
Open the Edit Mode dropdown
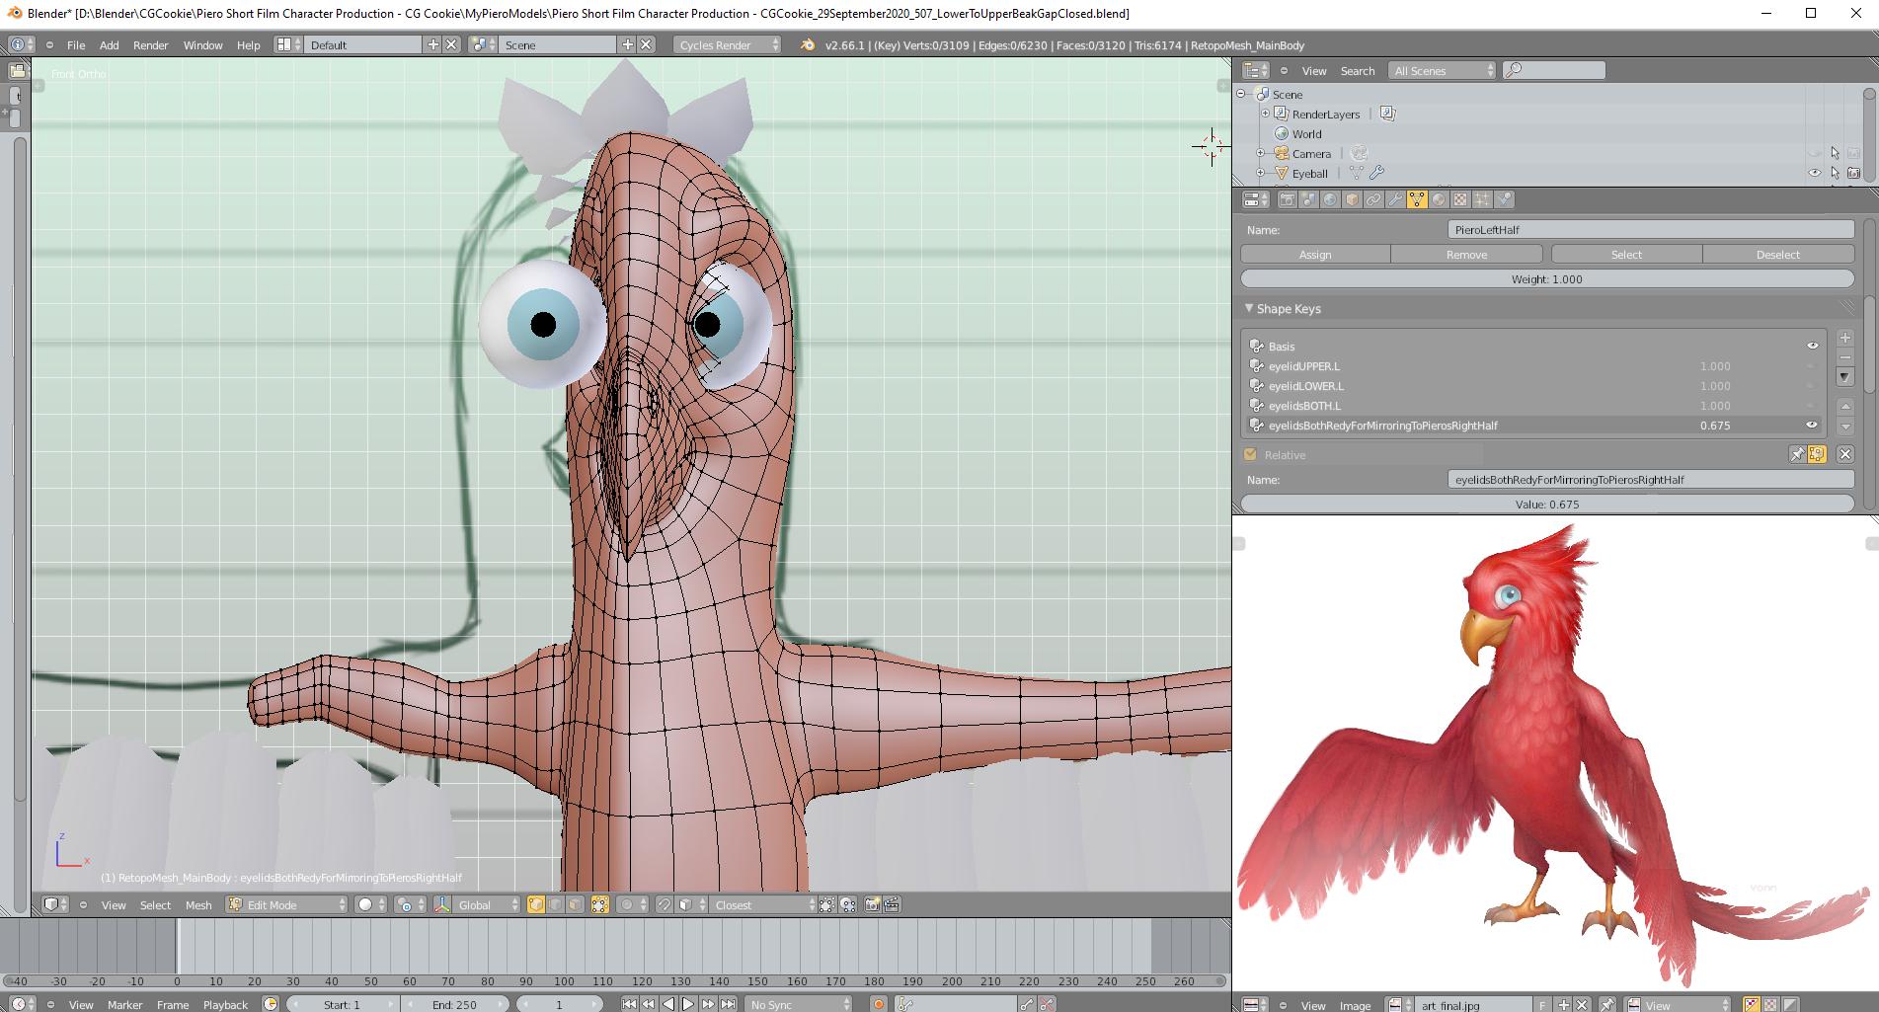point(286,904)
